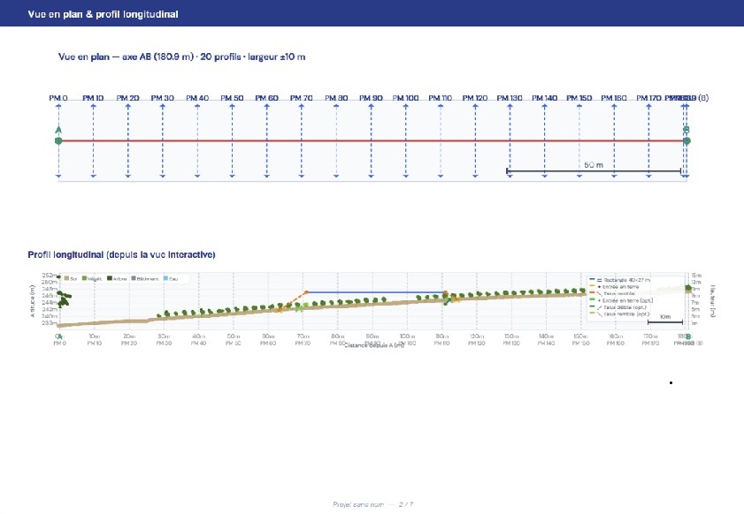This screenshot has width=744, height=514.
Task: Toggle Arbre in the profile legend
Action: [110, 277]
